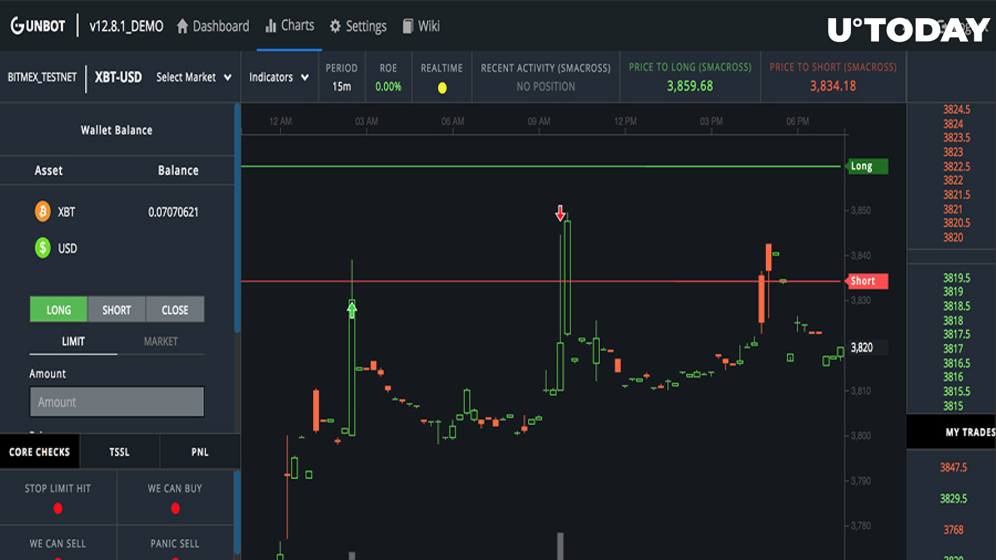
Task: Open the Wiki menu item
Action: 421,26
